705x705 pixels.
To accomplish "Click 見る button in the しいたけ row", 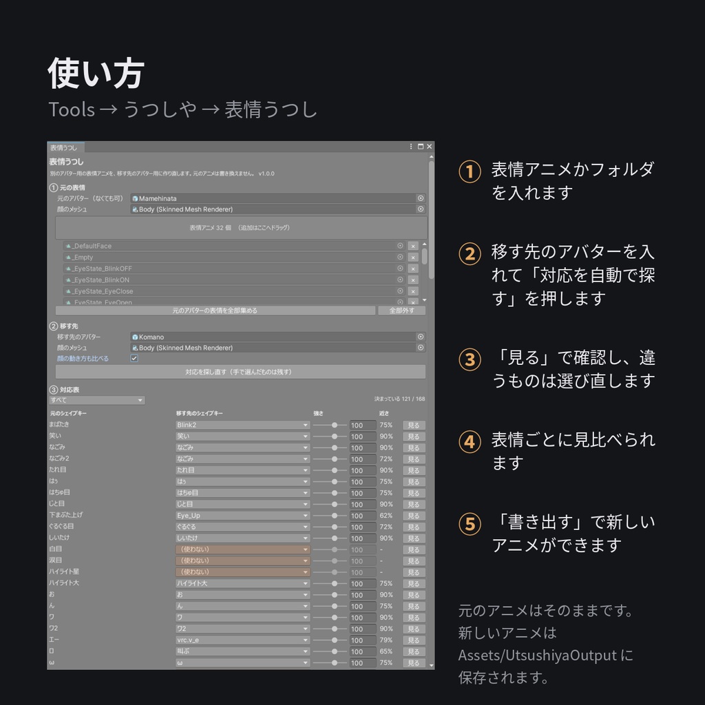I will [414, 538].
